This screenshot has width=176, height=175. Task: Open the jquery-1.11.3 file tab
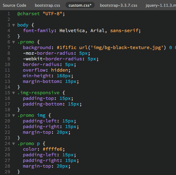coord(161,5)
